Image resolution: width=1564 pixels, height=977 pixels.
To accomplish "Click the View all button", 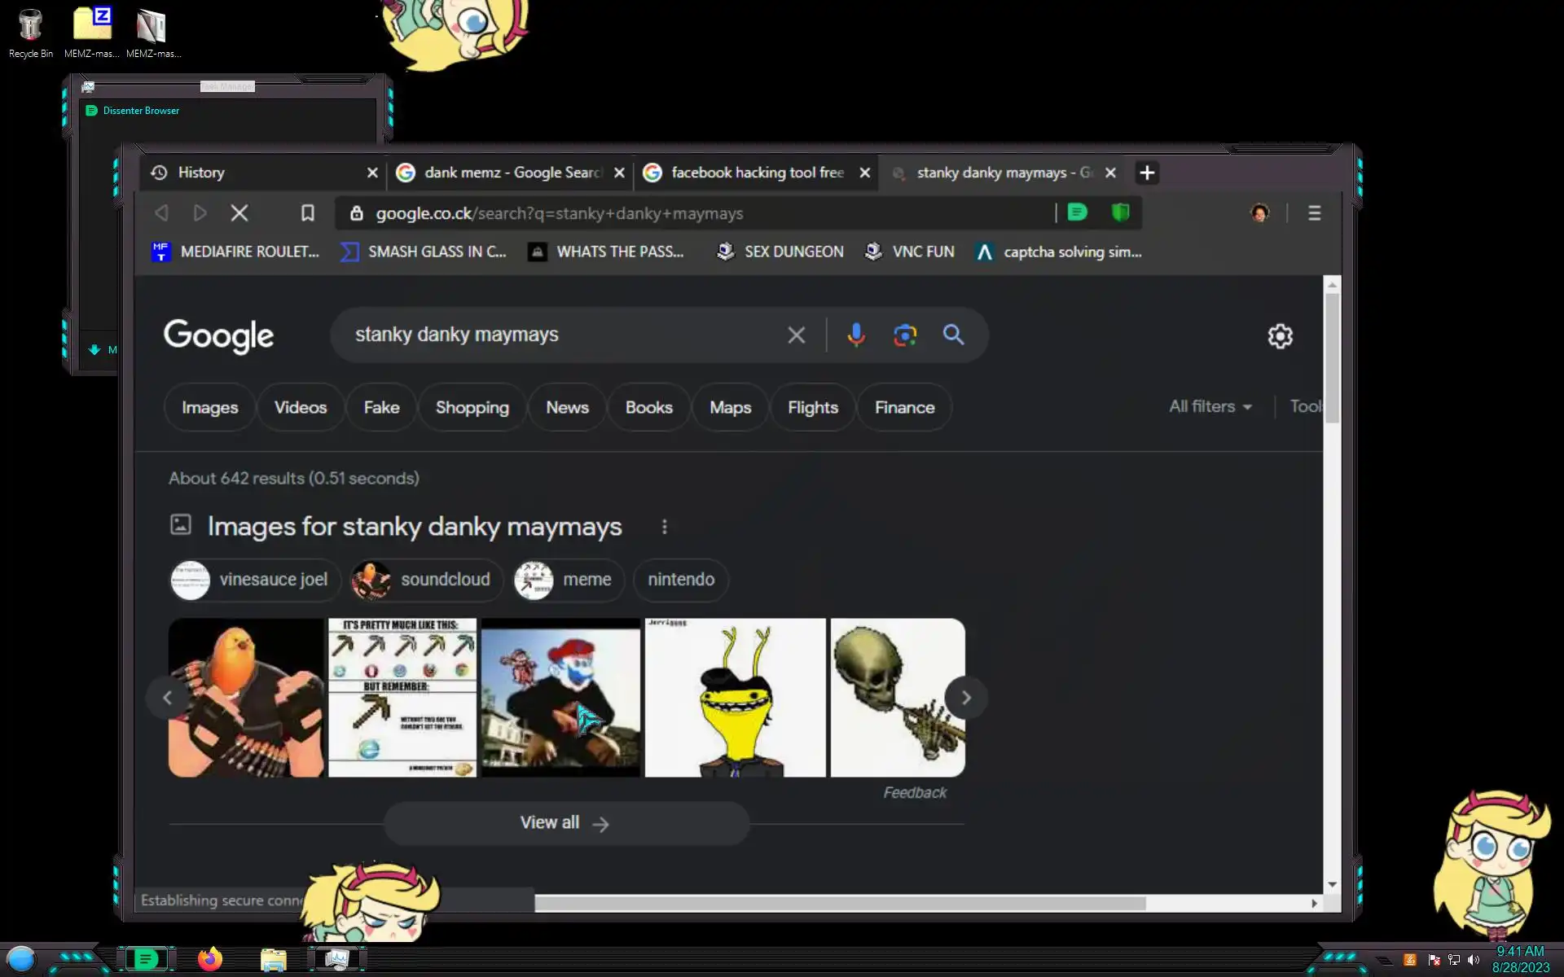I will pos(565,823).
